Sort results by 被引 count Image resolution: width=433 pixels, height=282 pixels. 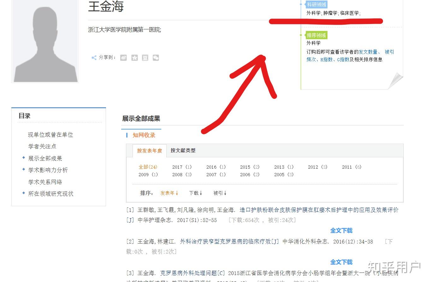click(220, 193)
